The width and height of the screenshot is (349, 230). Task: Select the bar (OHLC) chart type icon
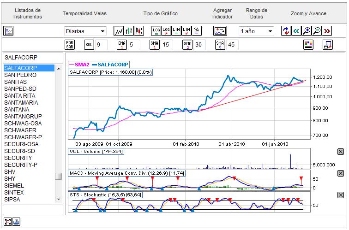point(129,31)
